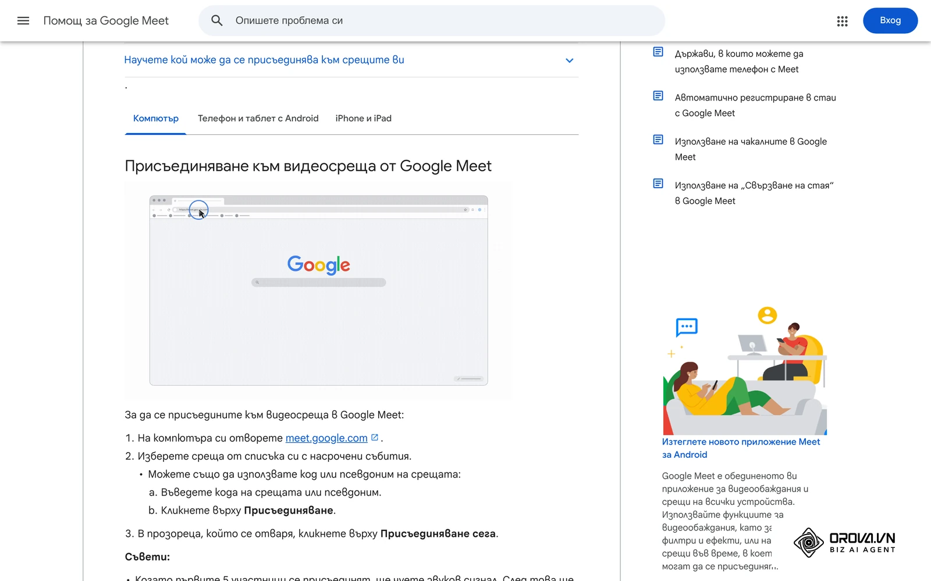931x581 pixels.
Task: Click the article icon beside 'Използване на чакалните'
Action: pos(658,139)
